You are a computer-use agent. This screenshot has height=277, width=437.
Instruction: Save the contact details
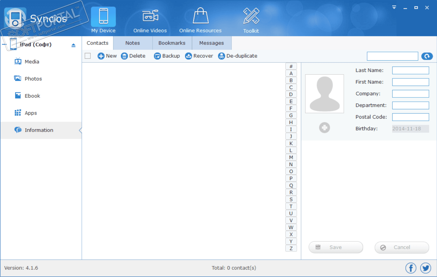click(336, 247)
